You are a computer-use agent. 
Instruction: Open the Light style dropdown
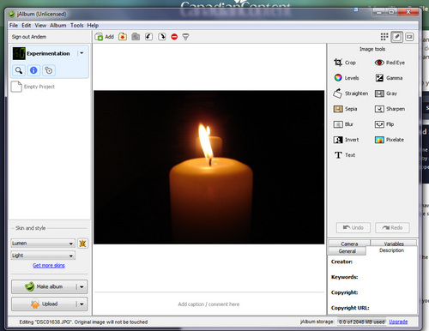click(43, 256)
